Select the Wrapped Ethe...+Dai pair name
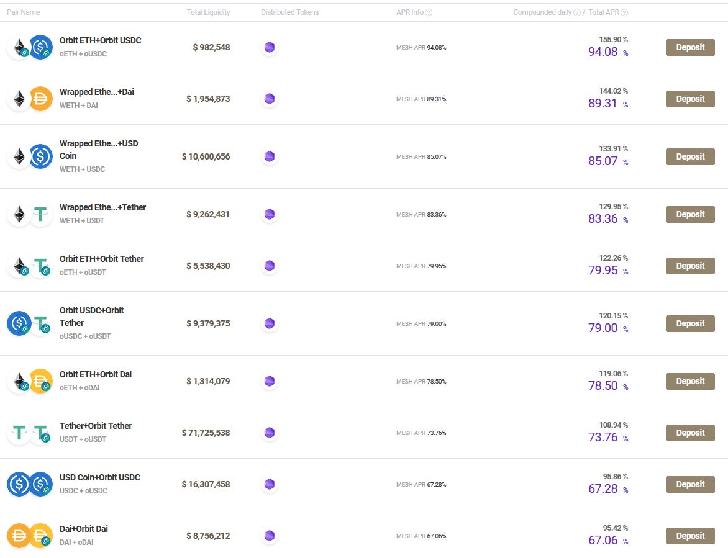Viewport: 728px width, 558px height. point(96,92)
